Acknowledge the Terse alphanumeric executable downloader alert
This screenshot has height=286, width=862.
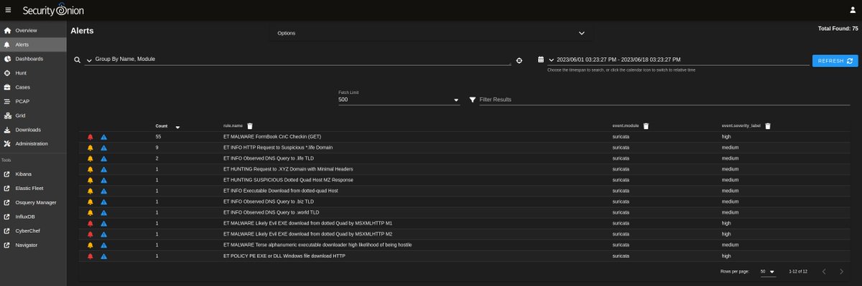[x=91, y=244]
